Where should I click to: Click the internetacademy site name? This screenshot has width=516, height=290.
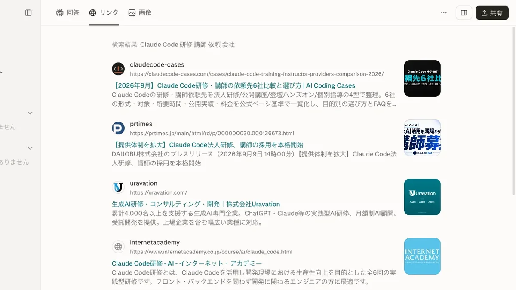pos(155,242)
